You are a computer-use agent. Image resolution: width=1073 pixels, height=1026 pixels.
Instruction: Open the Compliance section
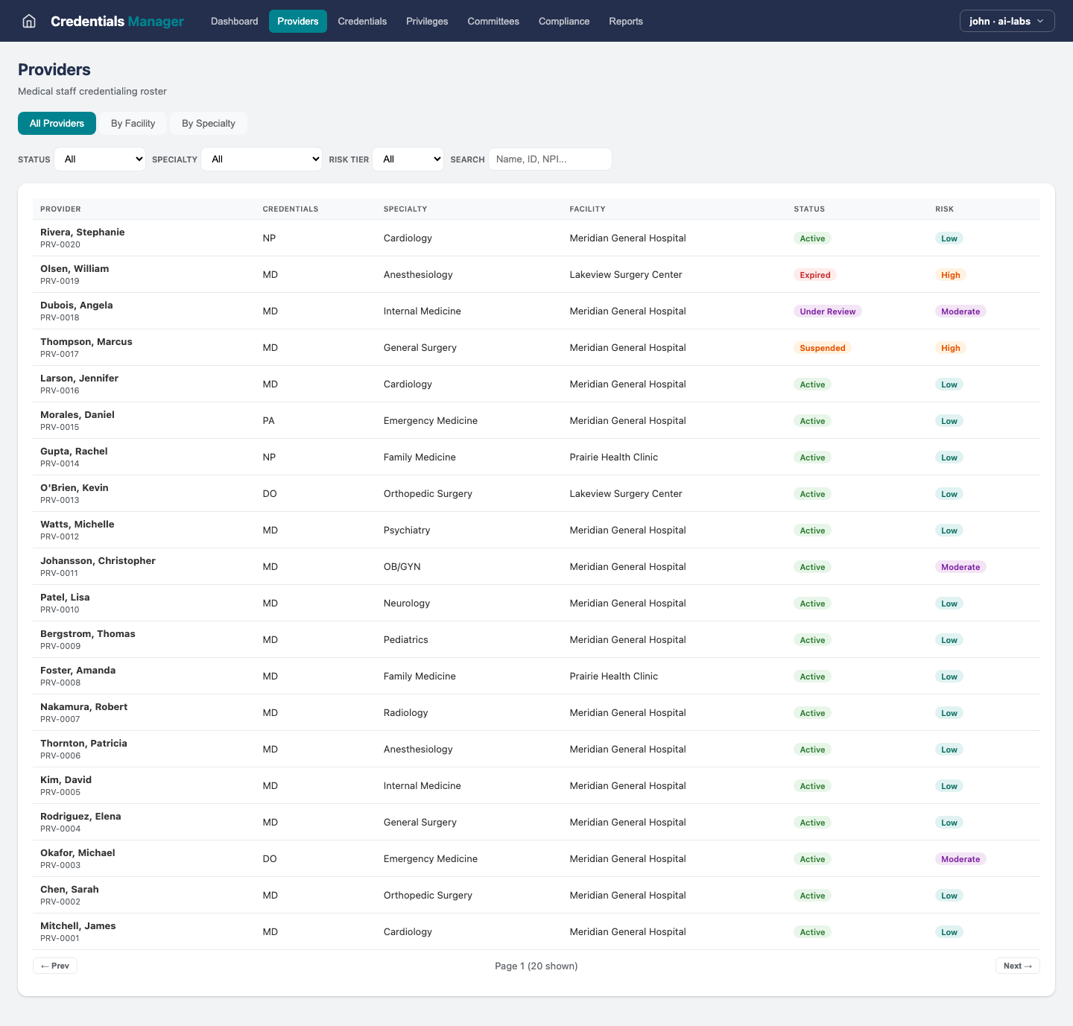click(x=564, y=21)
